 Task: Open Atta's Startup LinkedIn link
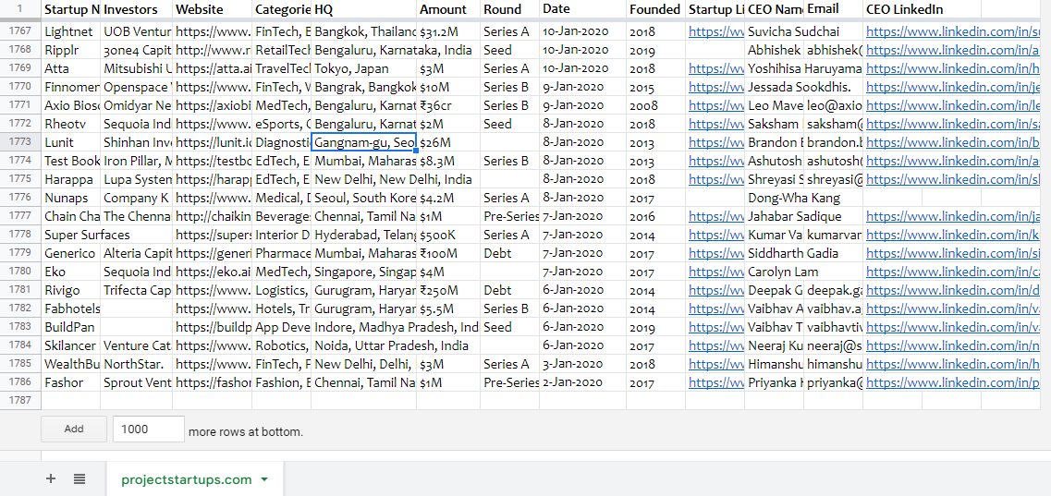(715, 68)
